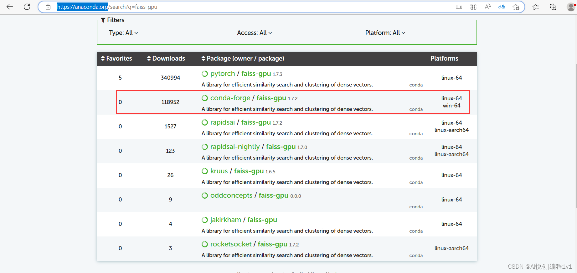The image size is (577, 273).
Task: Click the conda icon beside rocketsocket package
Action: [205, 244]
